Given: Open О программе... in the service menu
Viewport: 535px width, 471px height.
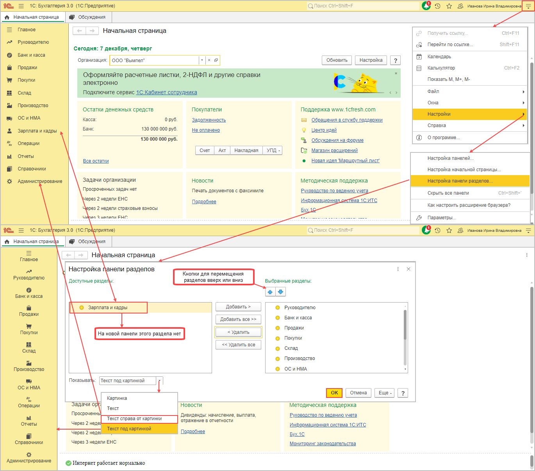Looking at the screenshot, I should [470, 138].
